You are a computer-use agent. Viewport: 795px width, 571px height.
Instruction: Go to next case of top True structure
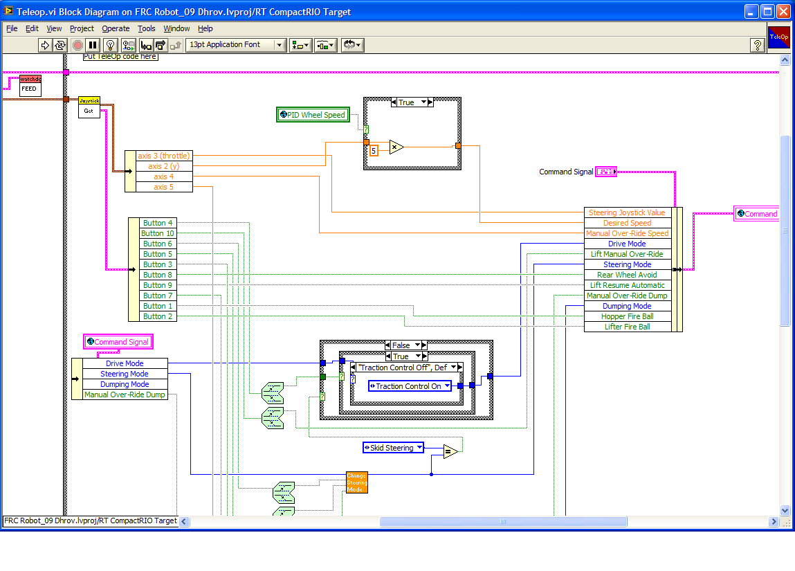pos(430,102)
